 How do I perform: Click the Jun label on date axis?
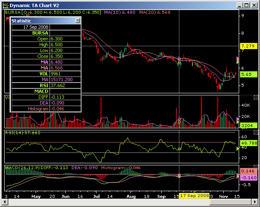[65, 197]
